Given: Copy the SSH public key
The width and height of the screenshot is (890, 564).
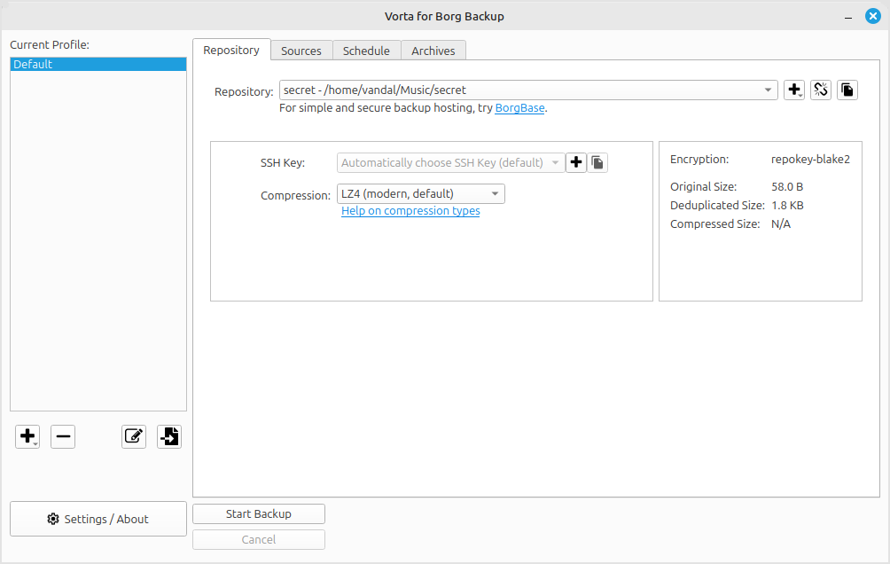Looking at the screenshot, I should coord(598,162).
